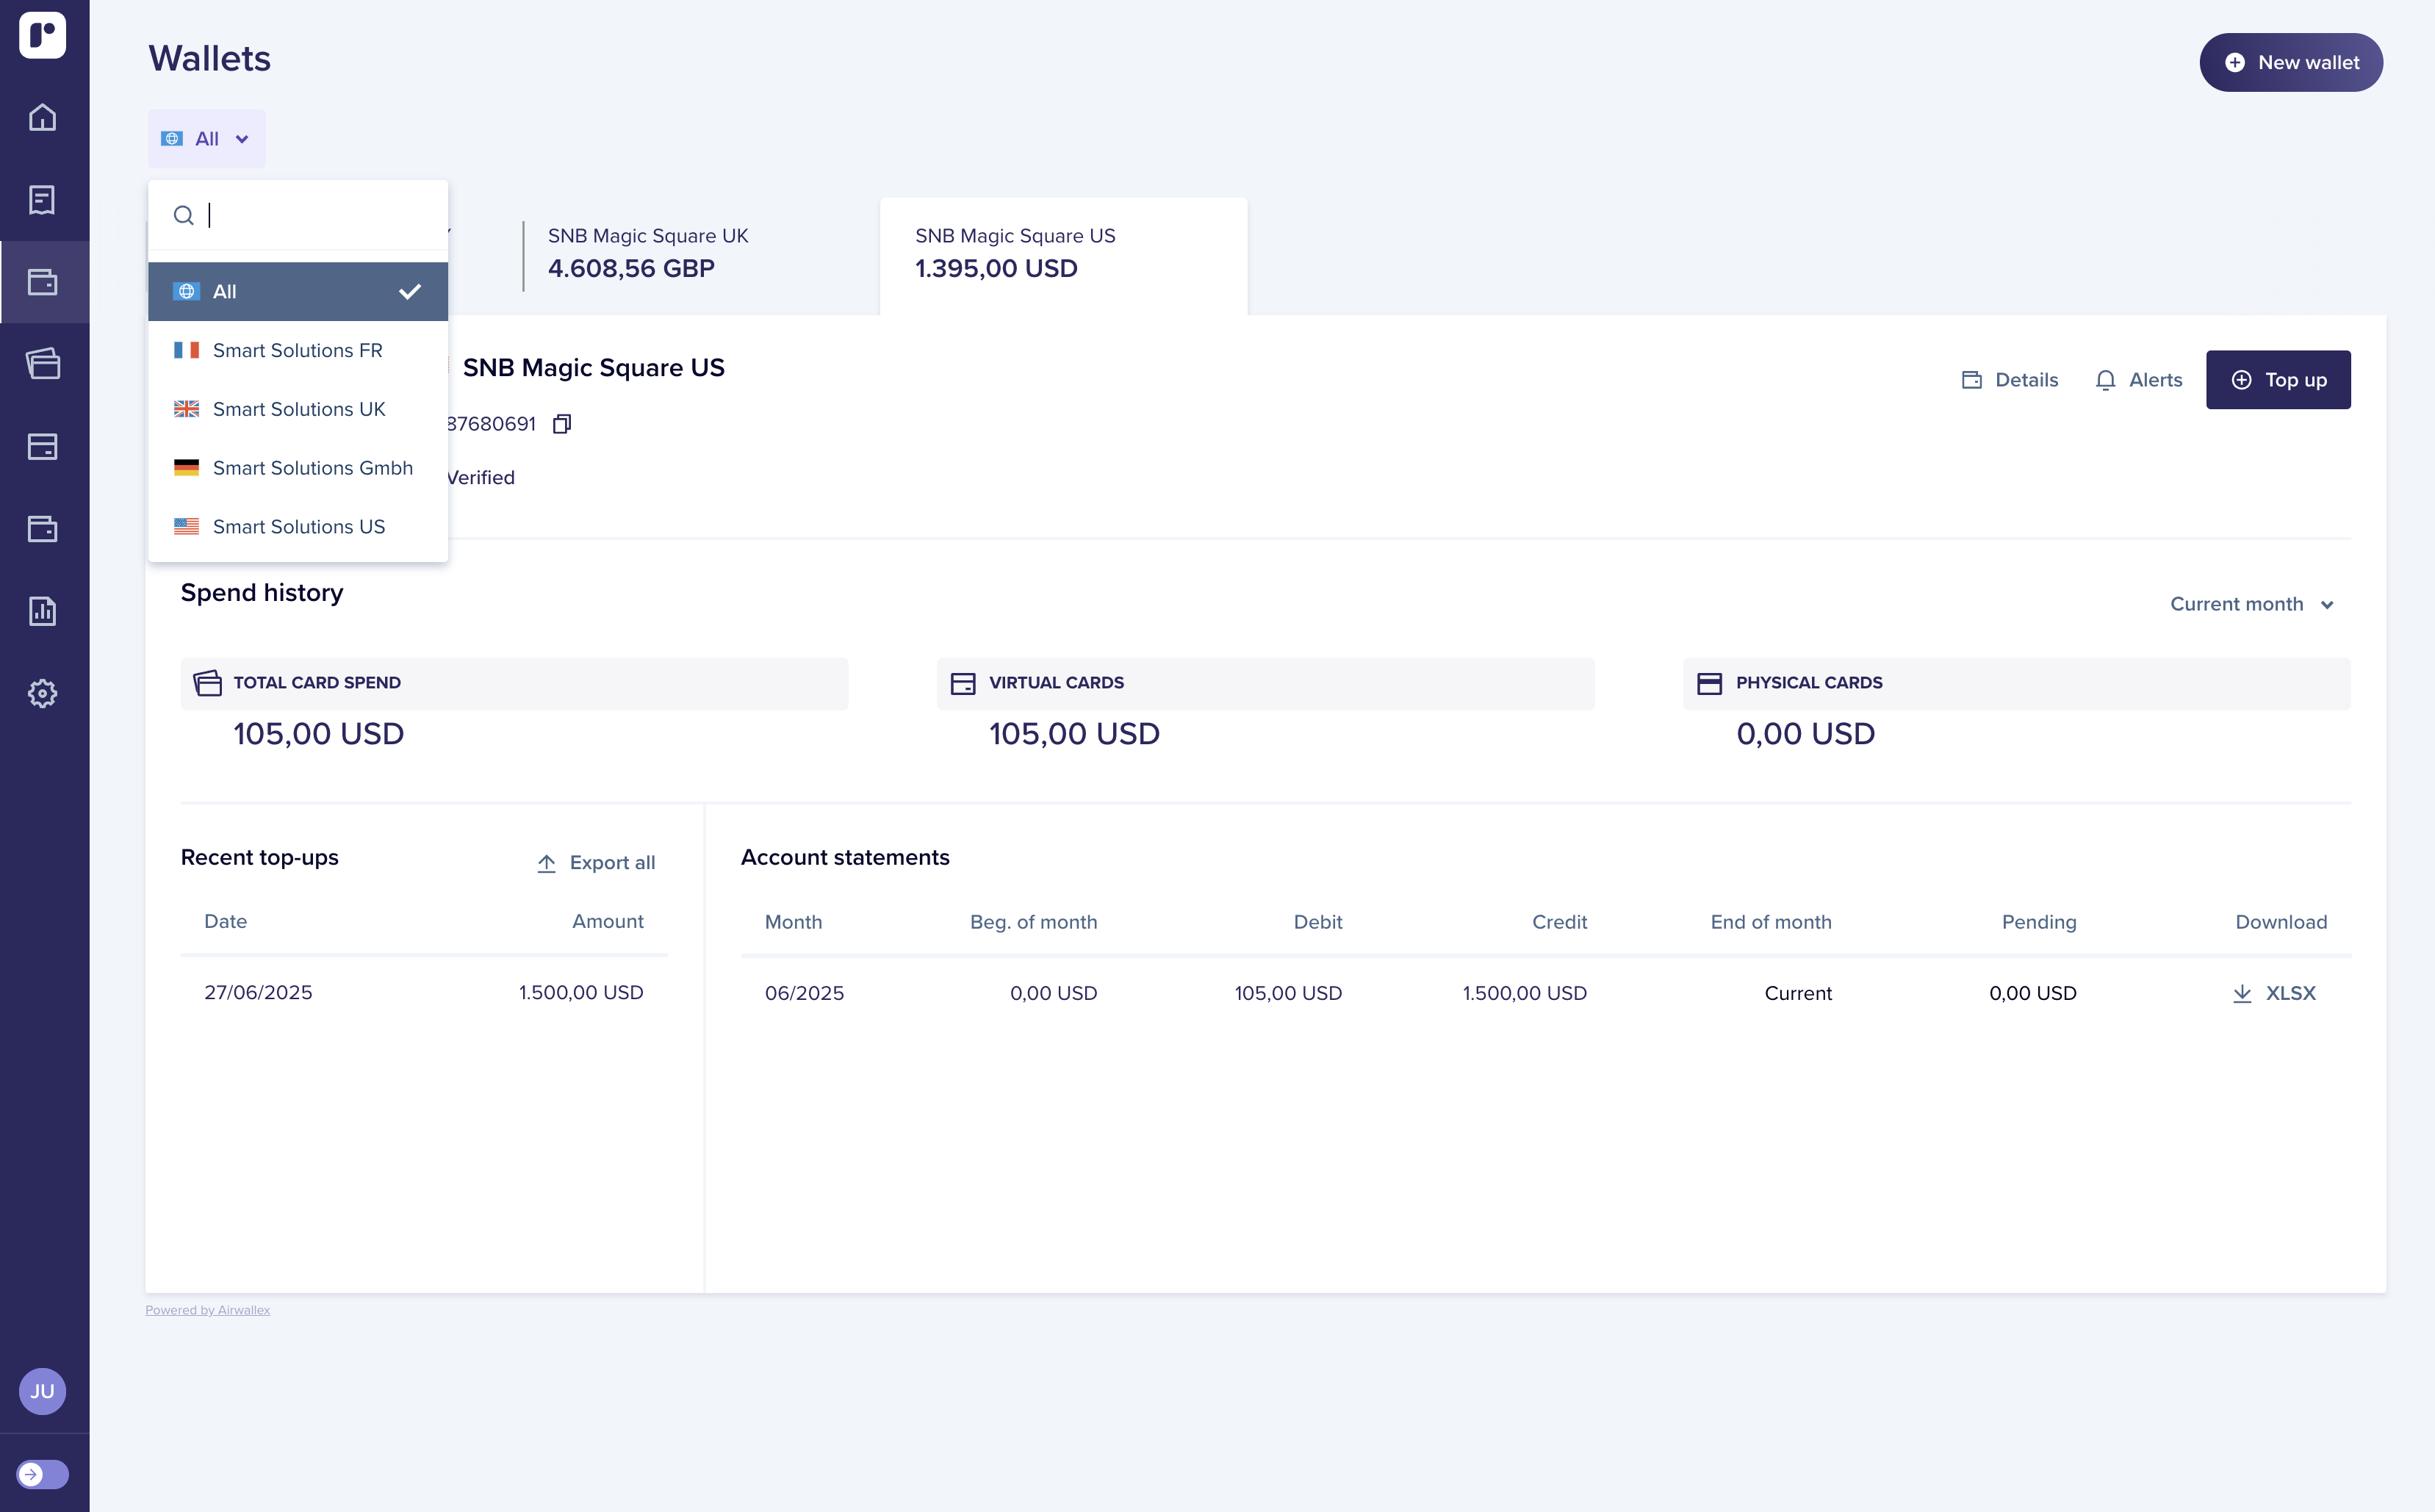Expand the Current month period dropdown
2435x1512 pixels.
click(2250, 604)
